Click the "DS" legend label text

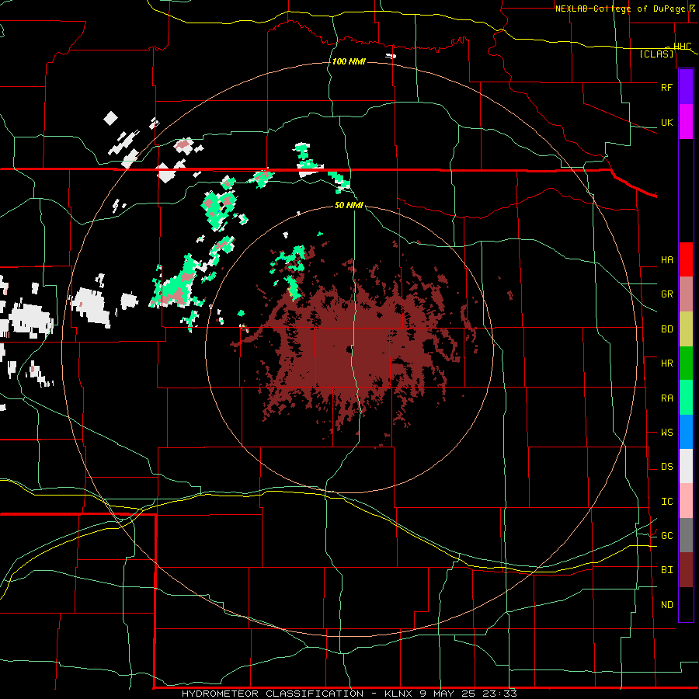click(x=666, y=466)
